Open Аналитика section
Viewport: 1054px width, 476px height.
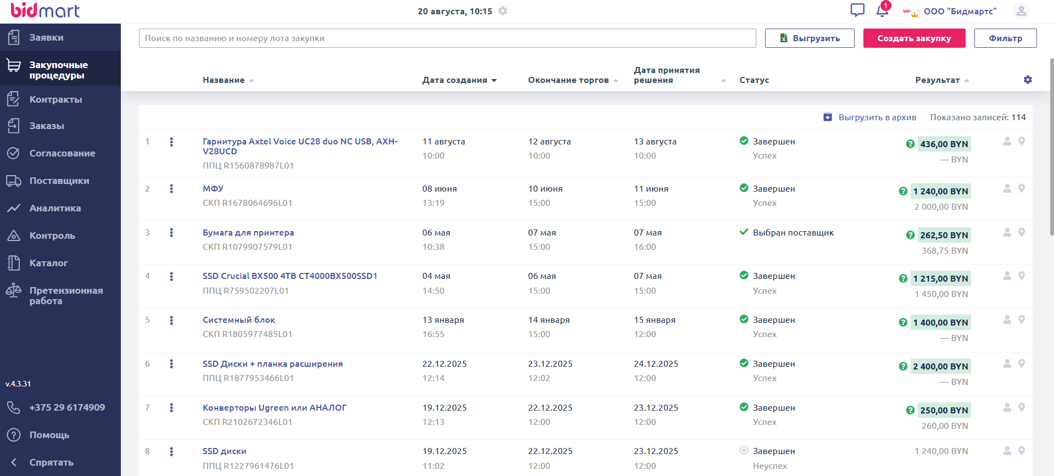click(60, 208)
